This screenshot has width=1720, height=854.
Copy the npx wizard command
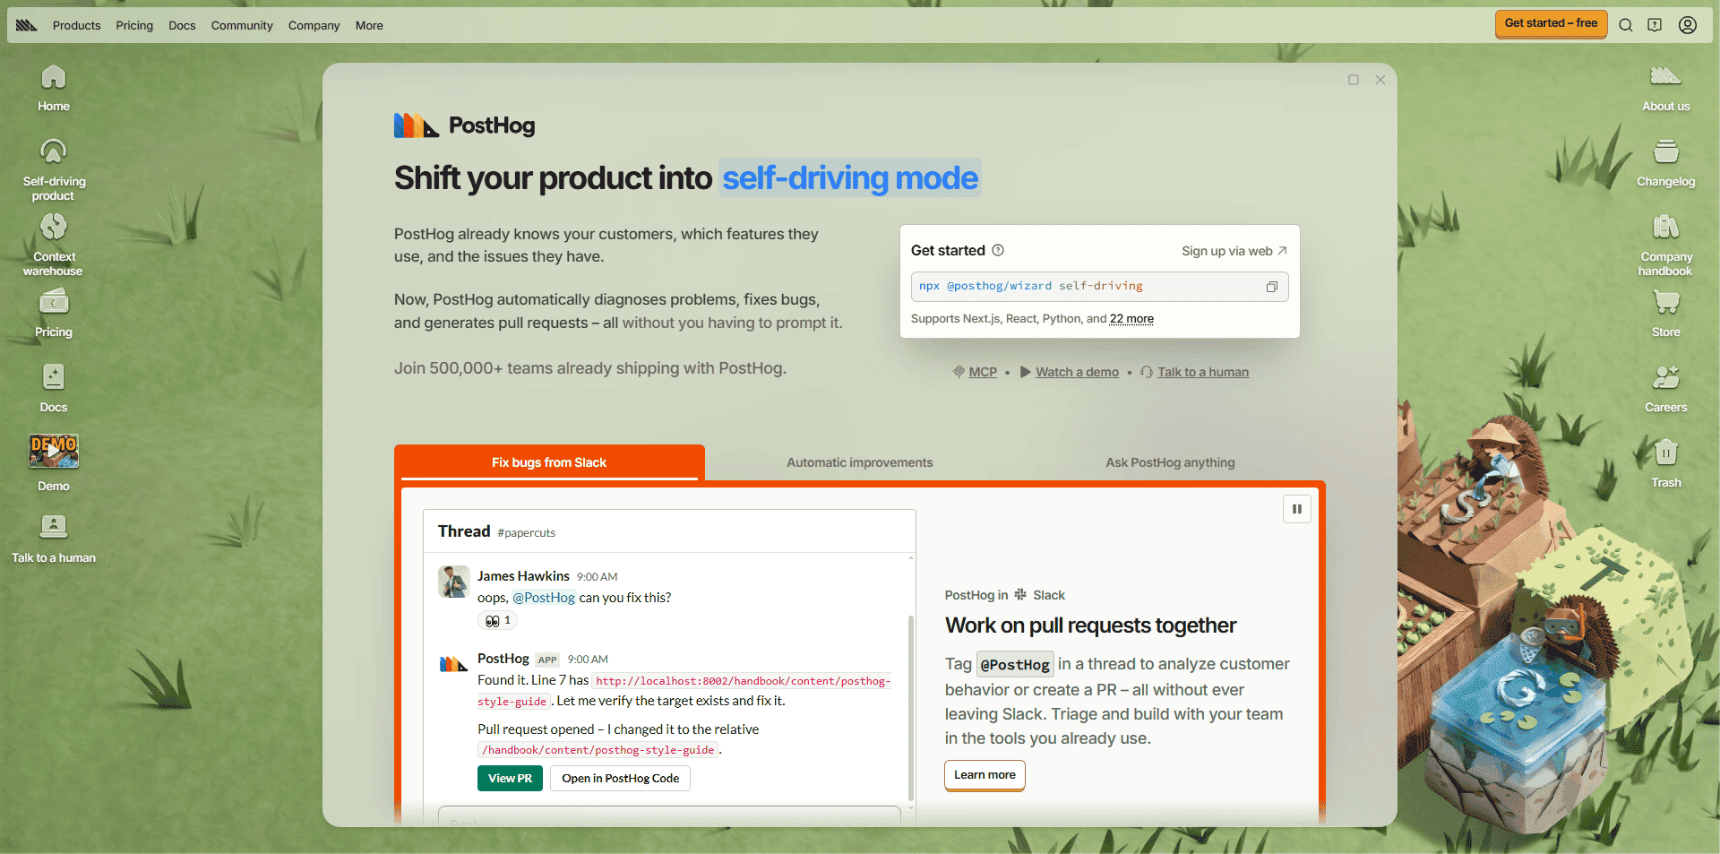[x=1271, y=287]
